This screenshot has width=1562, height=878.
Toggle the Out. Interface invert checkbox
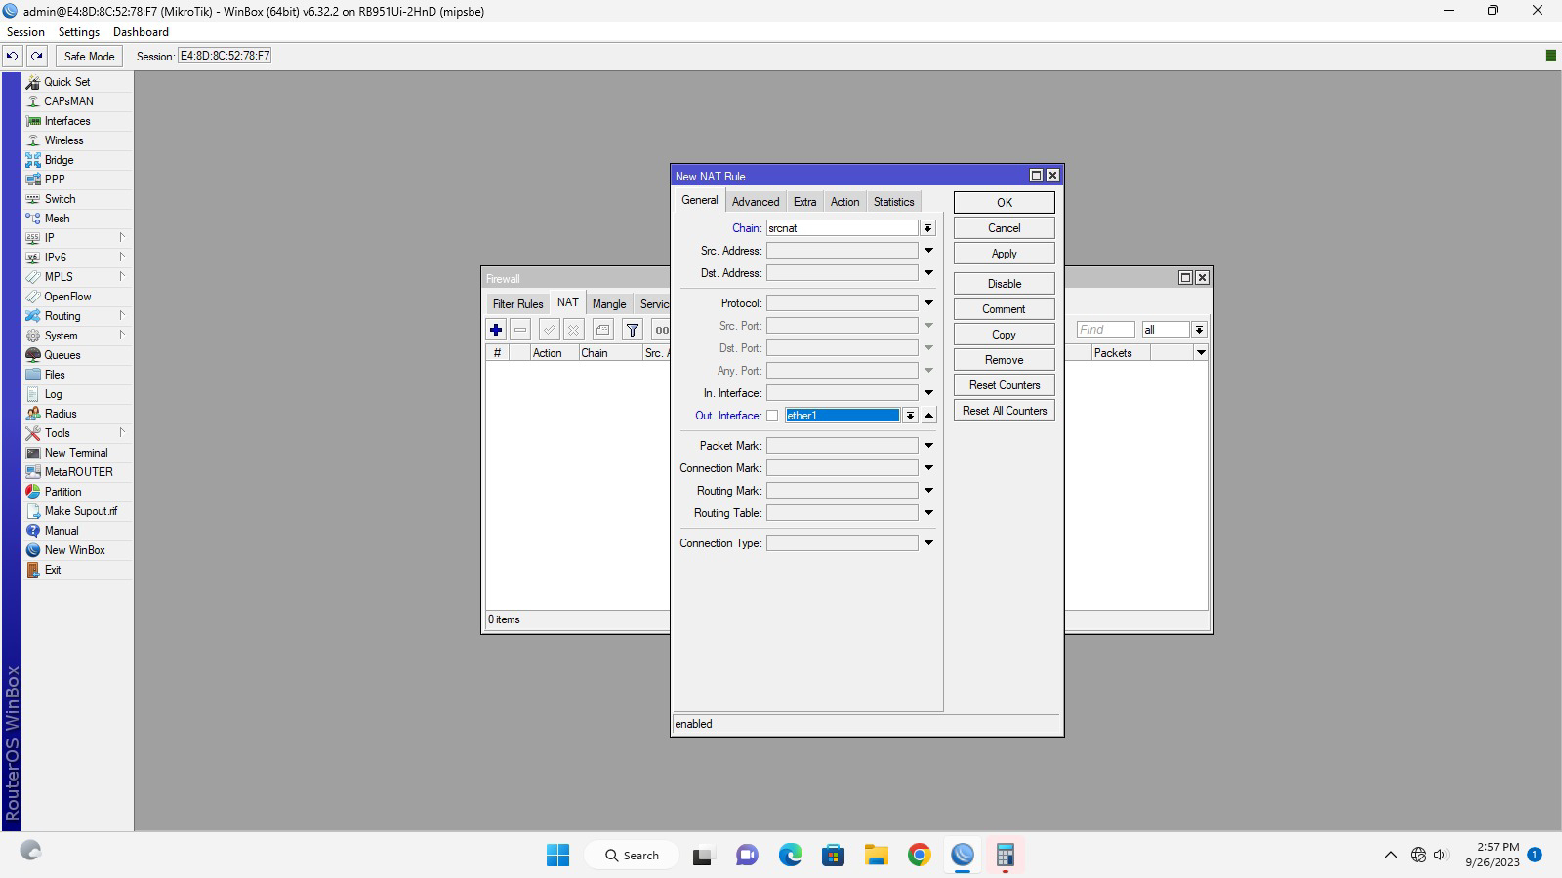[x=772, y=416]
